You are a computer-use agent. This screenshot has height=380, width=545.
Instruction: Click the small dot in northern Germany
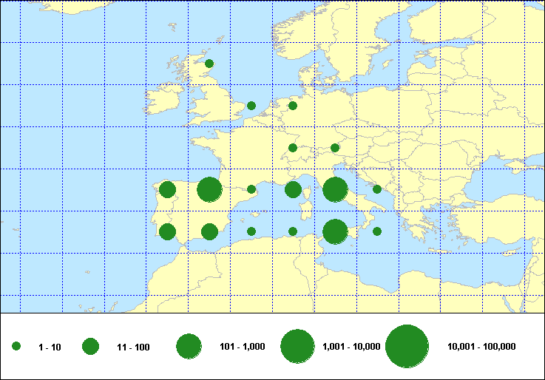point(293,106)
